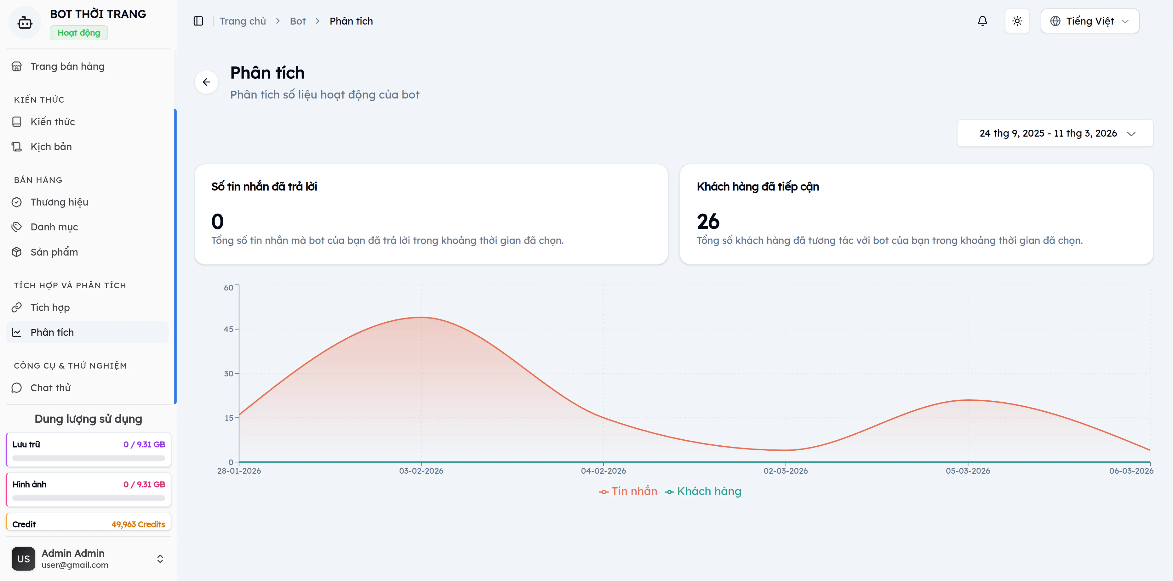Toggle Tin nhắn legend series
The width and height of the screenshot is (1173, 581).
pyautogui.click(x=628, y=491)
